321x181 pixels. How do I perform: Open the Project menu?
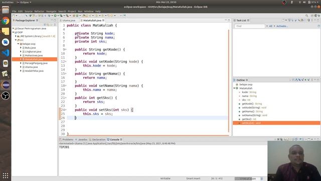coord(72,11)
